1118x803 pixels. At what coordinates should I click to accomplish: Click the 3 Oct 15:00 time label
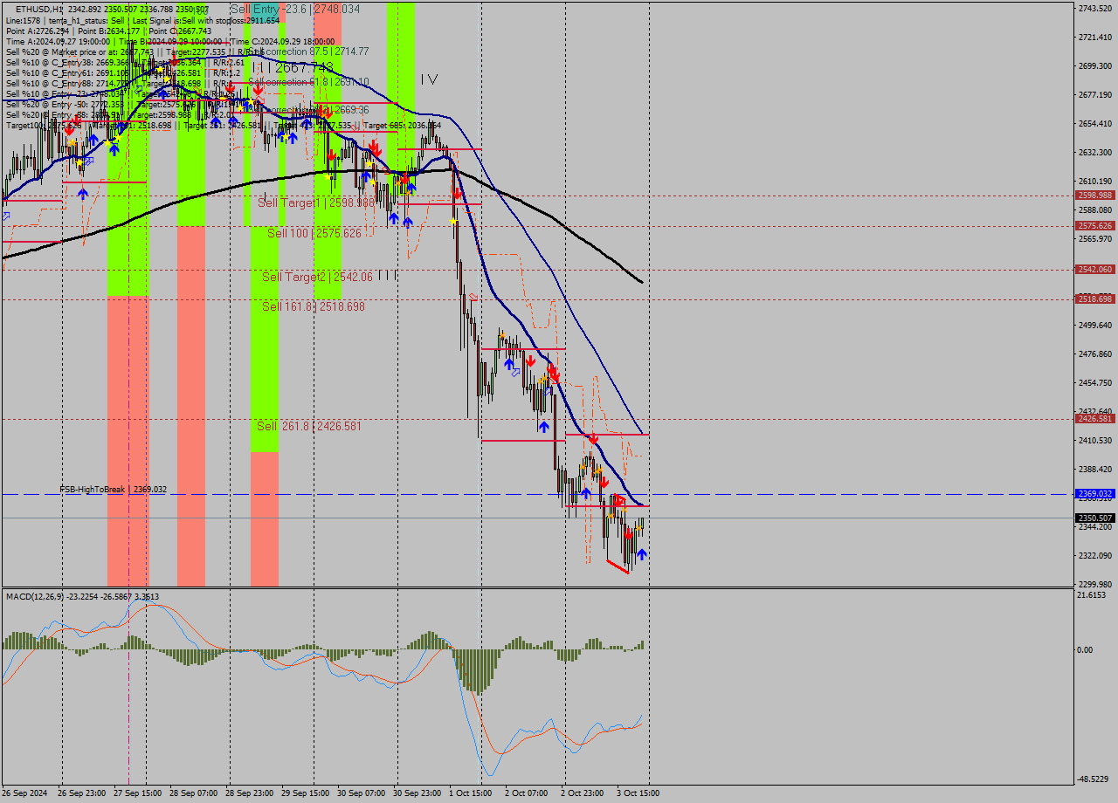coord(638,793)
